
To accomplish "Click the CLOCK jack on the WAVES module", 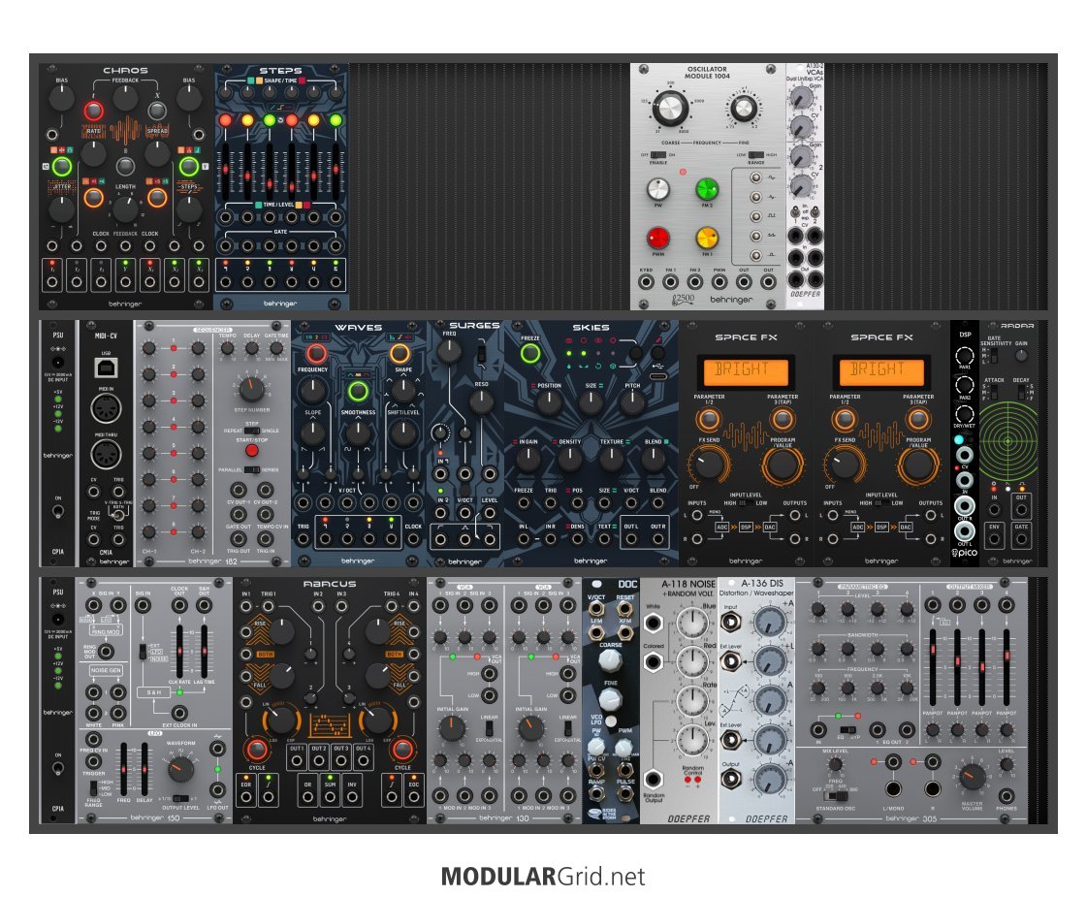I will (413, 538).
